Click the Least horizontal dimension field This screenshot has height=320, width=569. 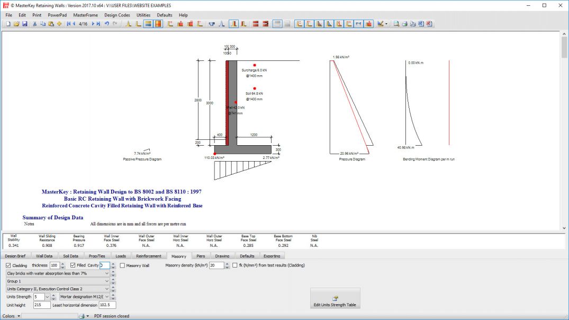(107, 305)
